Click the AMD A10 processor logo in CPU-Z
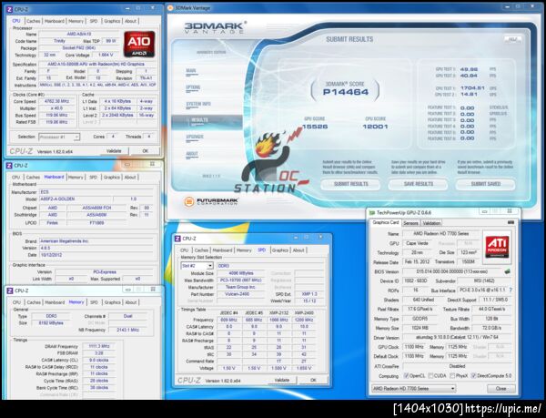 point(139,45)
